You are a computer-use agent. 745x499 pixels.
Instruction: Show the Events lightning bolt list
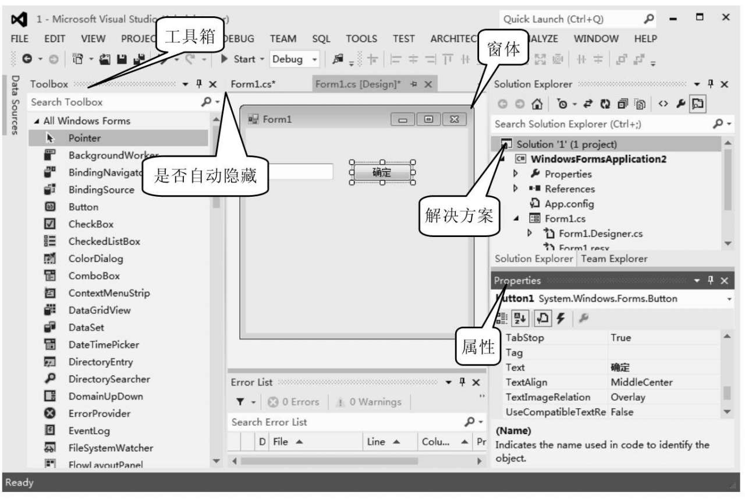[x=560, y=318]
